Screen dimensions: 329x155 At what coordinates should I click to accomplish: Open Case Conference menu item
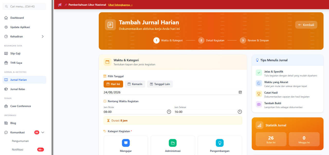[24, 106]
